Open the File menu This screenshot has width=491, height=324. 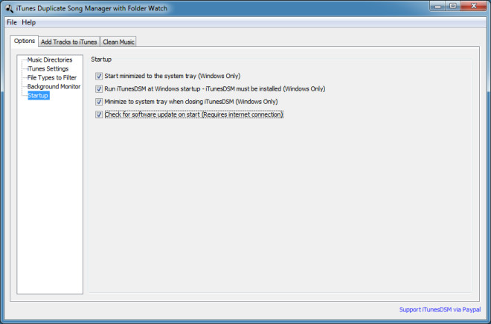pos(12,22)
